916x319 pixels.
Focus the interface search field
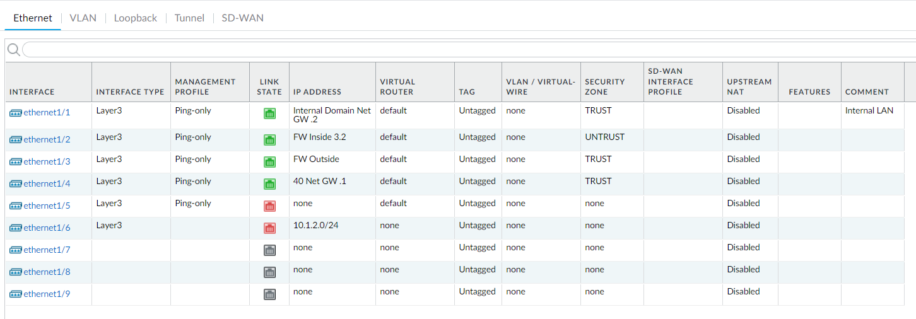pos(469,50)
